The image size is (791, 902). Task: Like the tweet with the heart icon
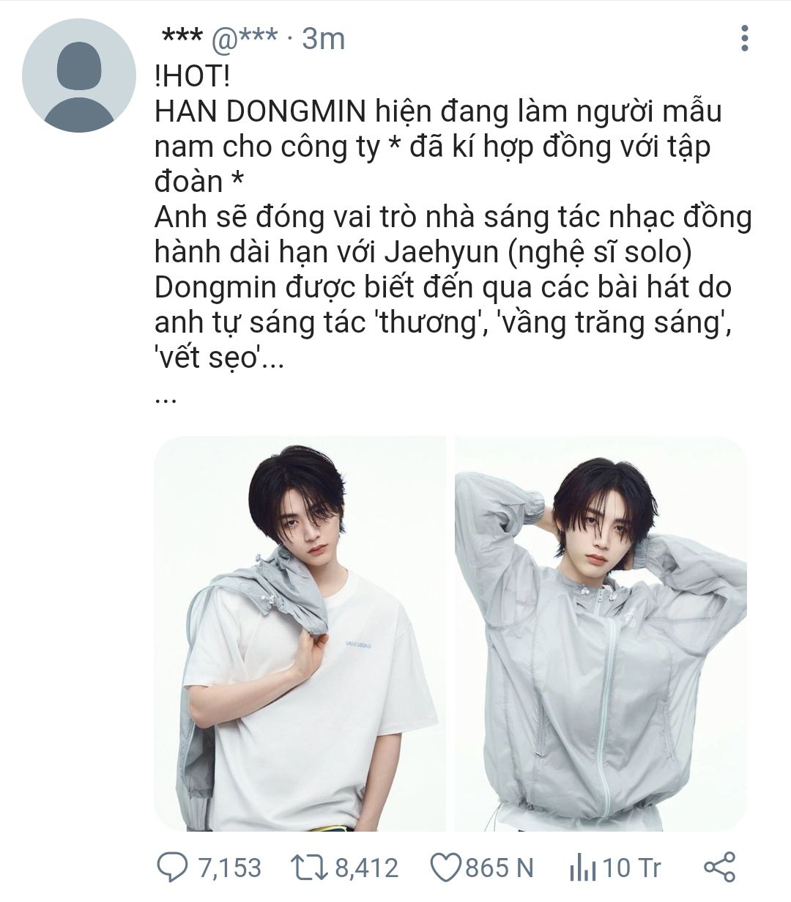click(x=444, y=868)
